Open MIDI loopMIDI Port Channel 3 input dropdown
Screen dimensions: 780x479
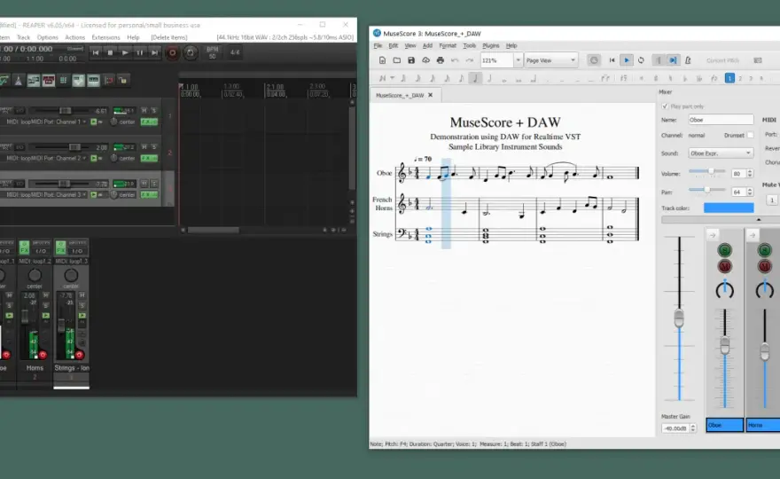click(x=46, y=194)
